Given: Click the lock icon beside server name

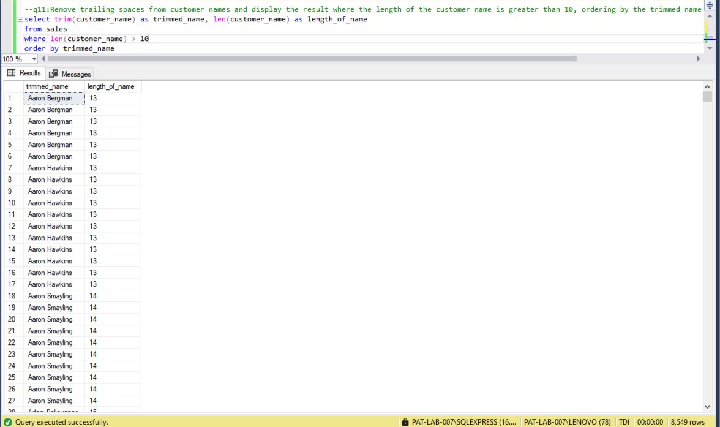Looking at the screenshot, I should (x=405, y=422).
